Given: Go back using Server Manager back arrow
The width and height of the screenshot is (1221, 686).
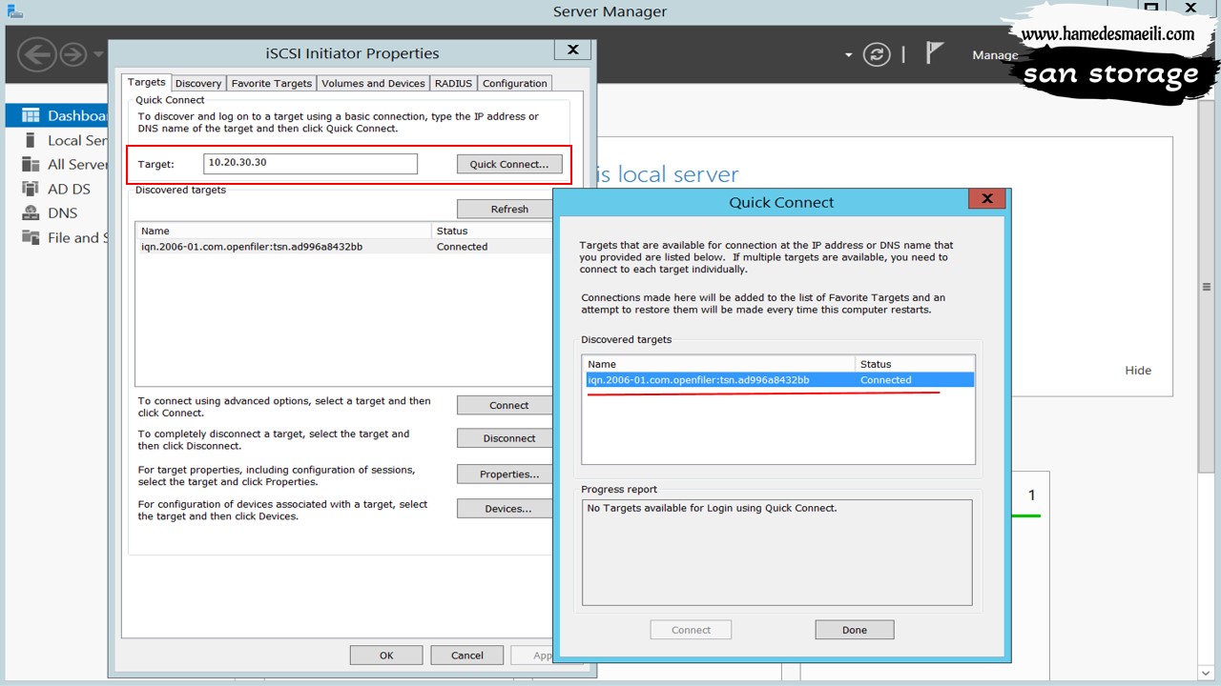Looking at the screenshot, I should [x=36, y=54].
